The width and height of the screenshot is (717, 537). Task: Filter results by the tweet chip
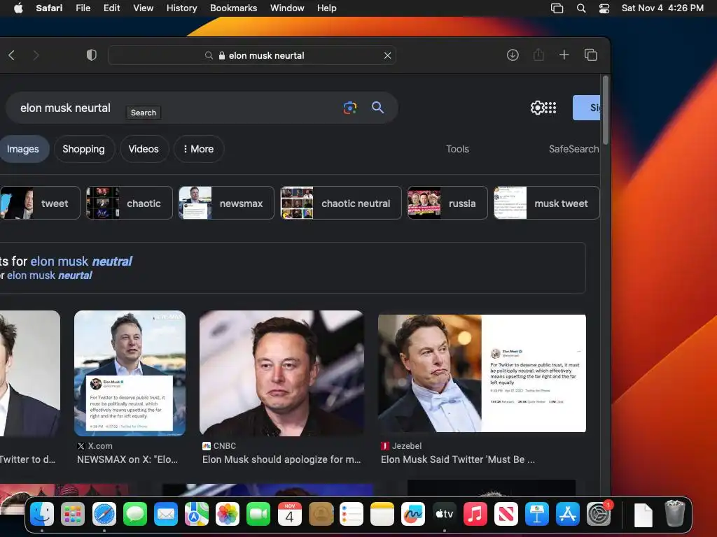click(40, 203)
